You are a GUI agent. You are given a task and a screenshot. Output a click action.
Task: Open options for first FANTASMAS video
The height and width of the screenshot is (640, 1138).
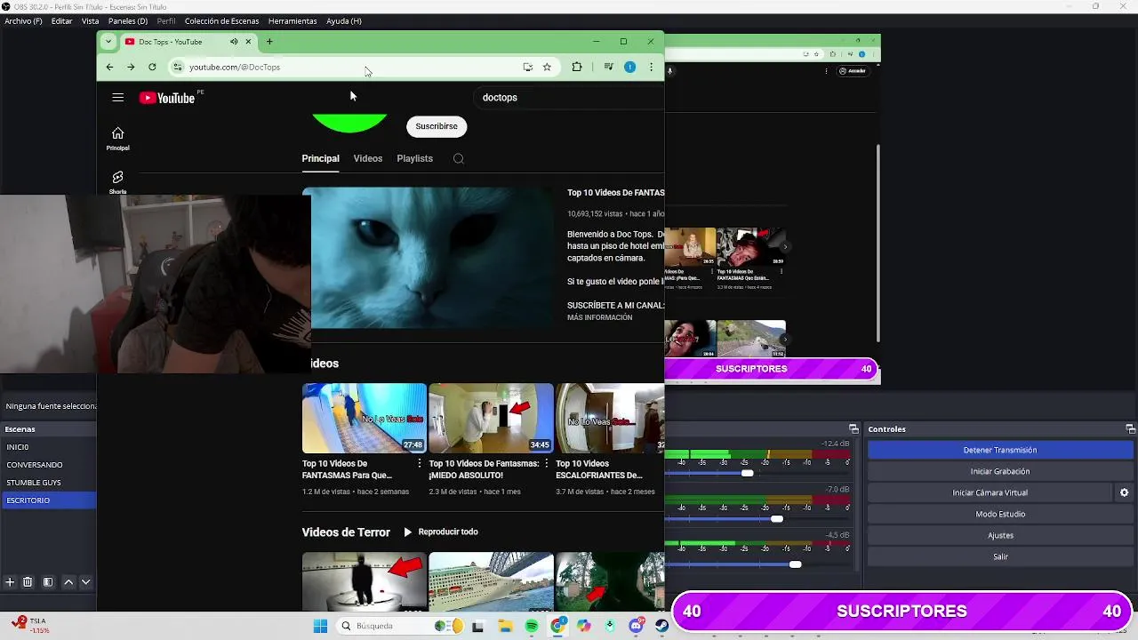click(420, 464)
